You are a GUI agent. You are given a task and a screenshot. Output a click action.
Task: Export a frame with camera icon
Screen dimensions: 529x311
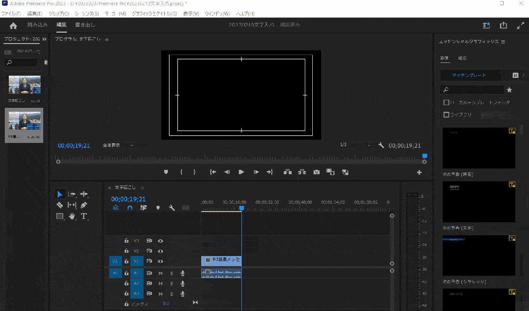click(x=316, y=172)
